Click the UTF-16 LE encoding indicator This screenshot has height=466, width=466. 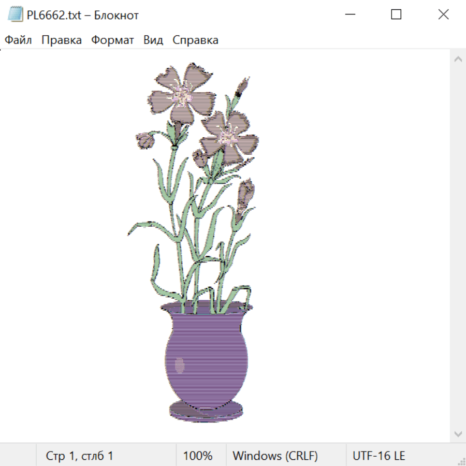click(378, 455)
